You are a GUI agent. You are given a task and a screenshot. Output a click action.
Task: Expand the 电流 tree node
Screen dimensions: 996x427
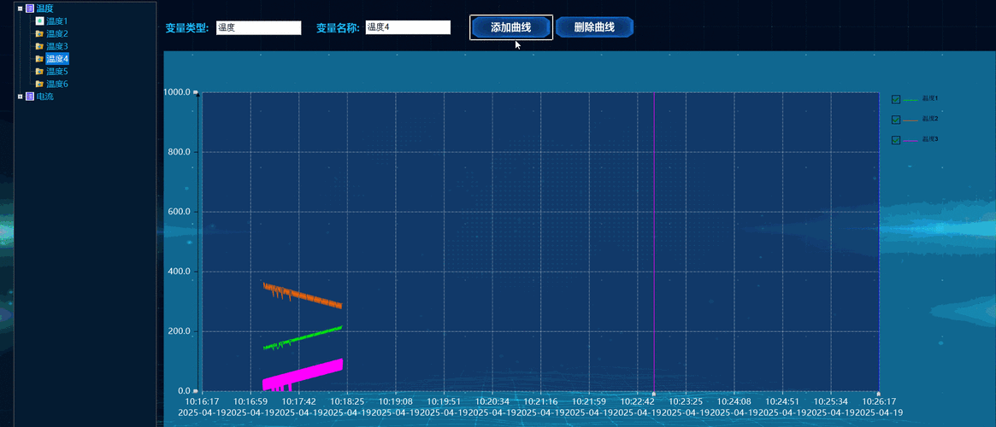pyautogui.click(x=21, y=97)
